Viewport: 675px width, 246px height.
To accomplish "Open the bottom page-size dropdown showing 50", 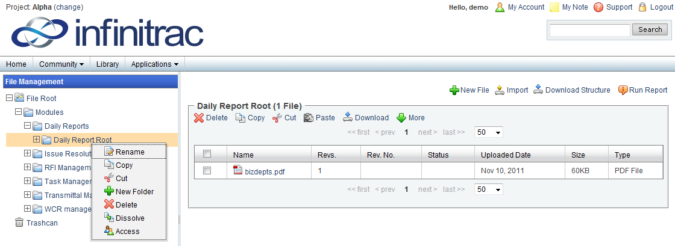I will (x=488, y=189).
